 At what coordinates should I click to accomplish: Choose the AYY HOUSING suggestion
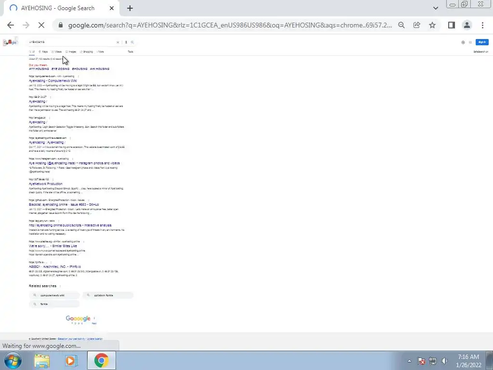click(x=39, y=68)
